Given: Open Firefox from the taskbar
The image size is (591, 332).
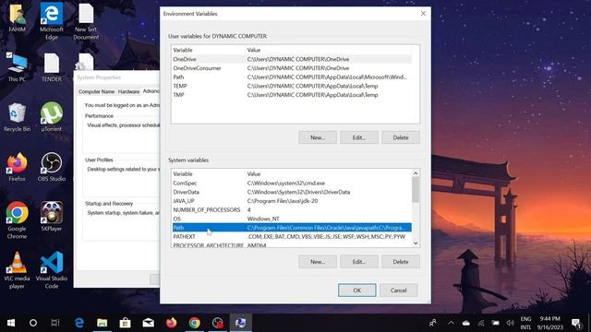Looking at the screenshot, I should 172,323.
